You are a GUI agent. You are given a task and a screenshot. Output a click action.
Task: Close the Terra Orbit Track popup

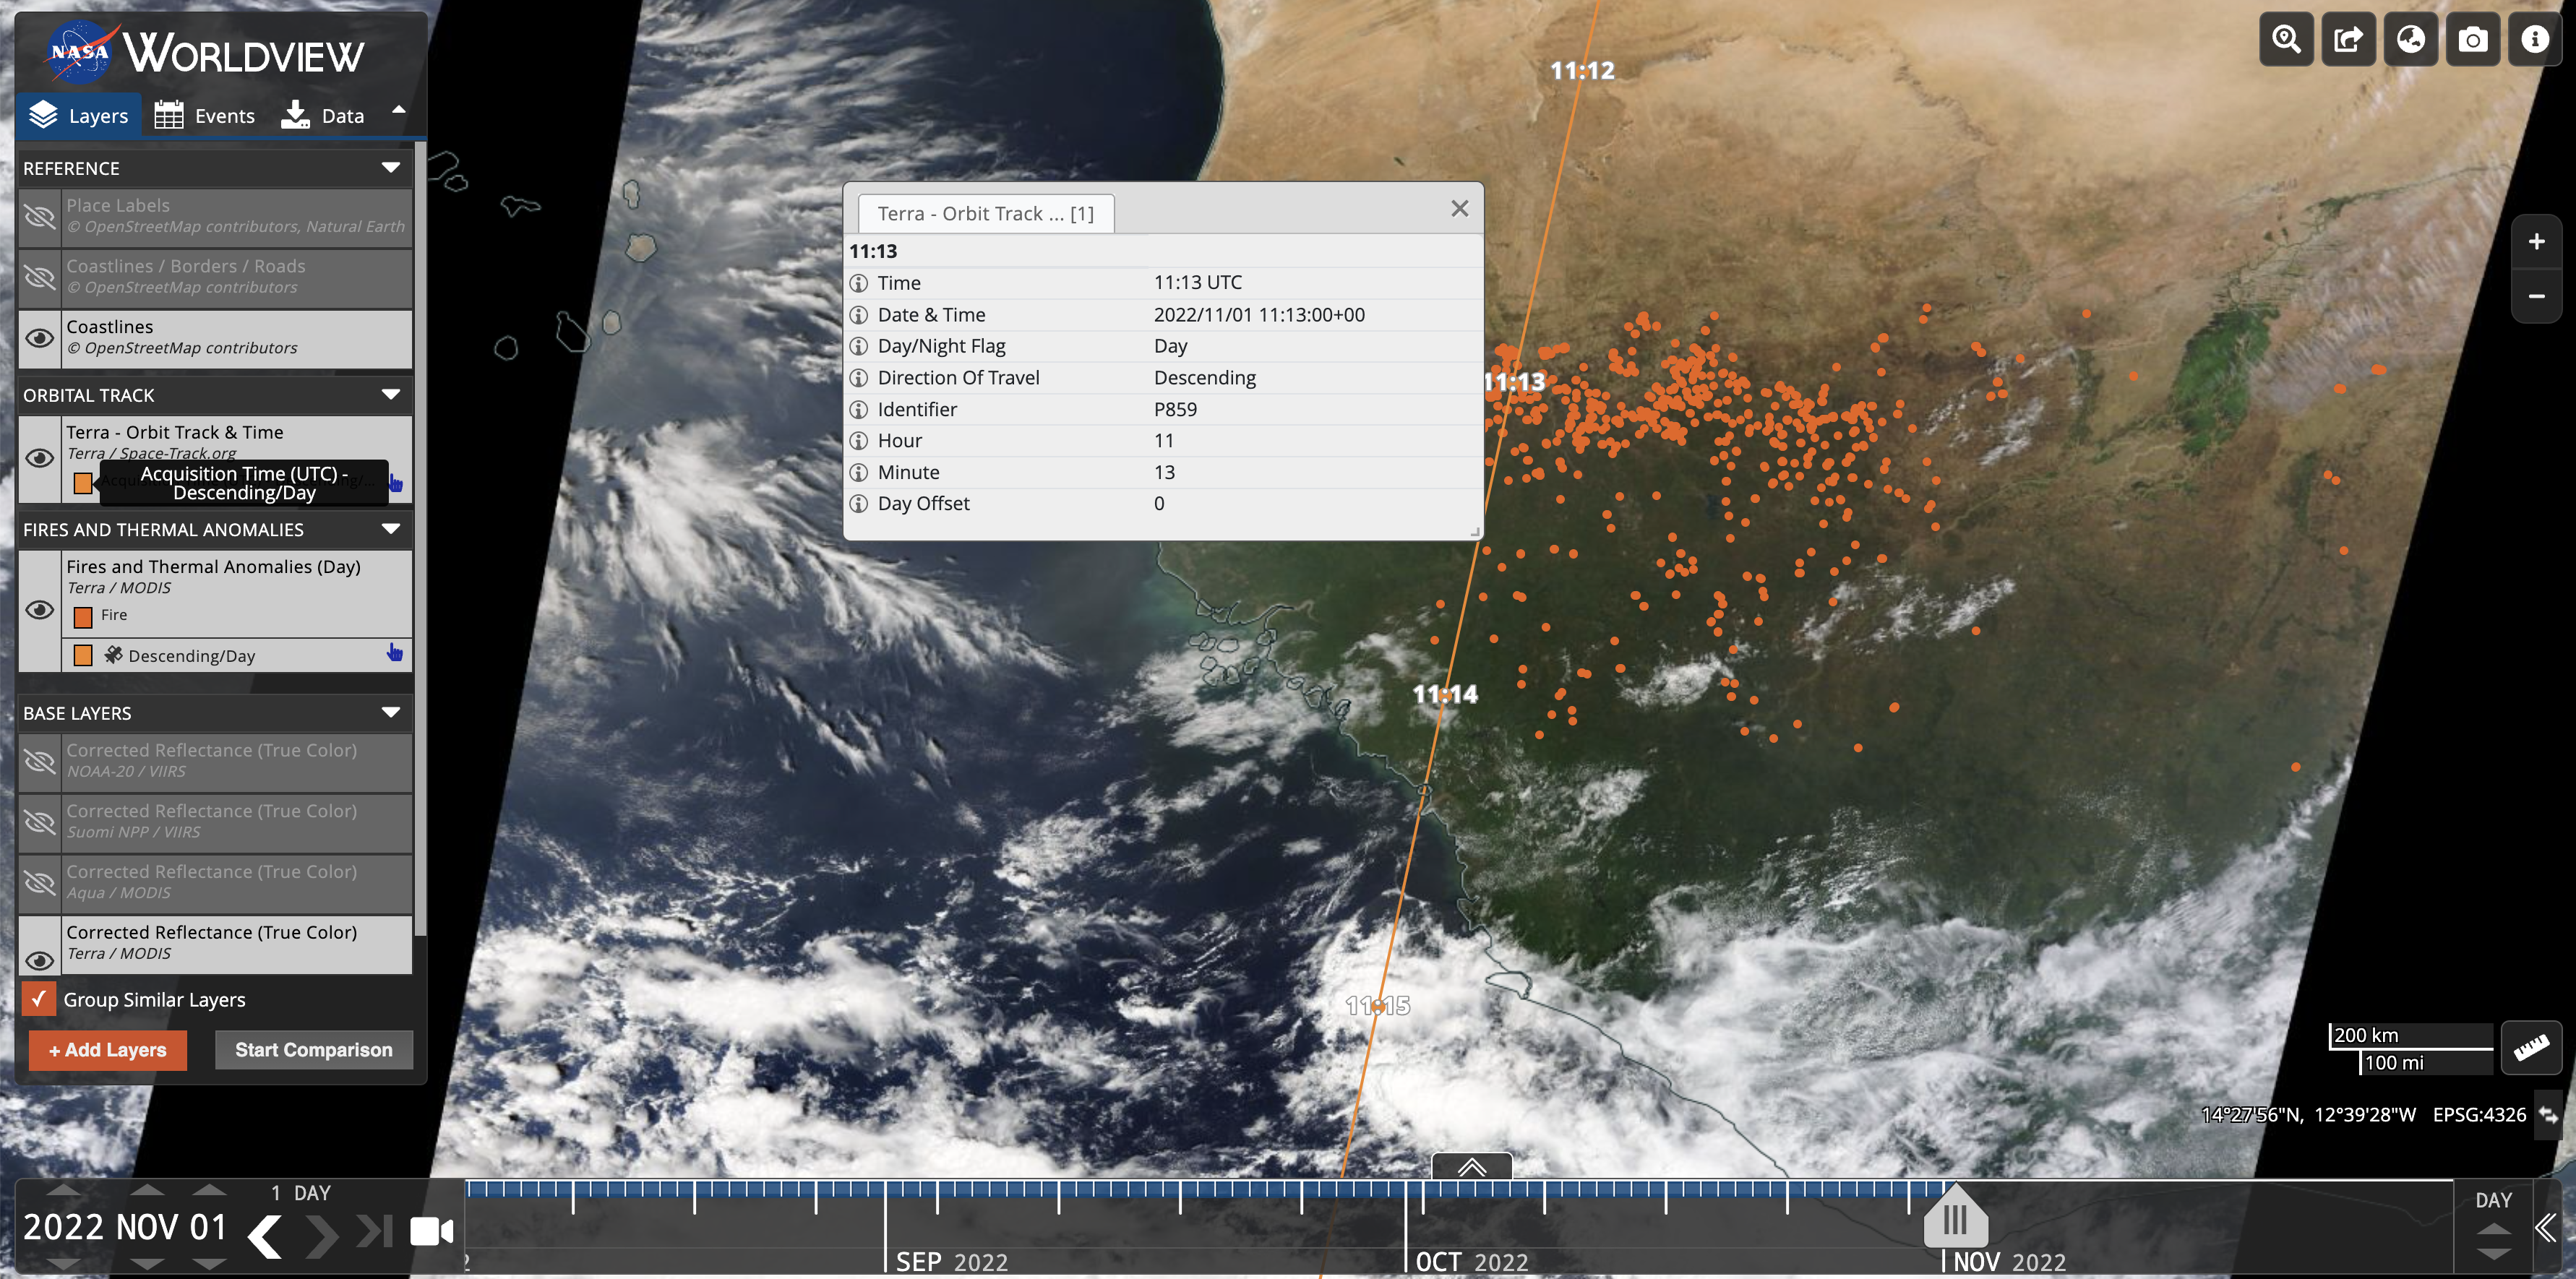point(1459,208)
